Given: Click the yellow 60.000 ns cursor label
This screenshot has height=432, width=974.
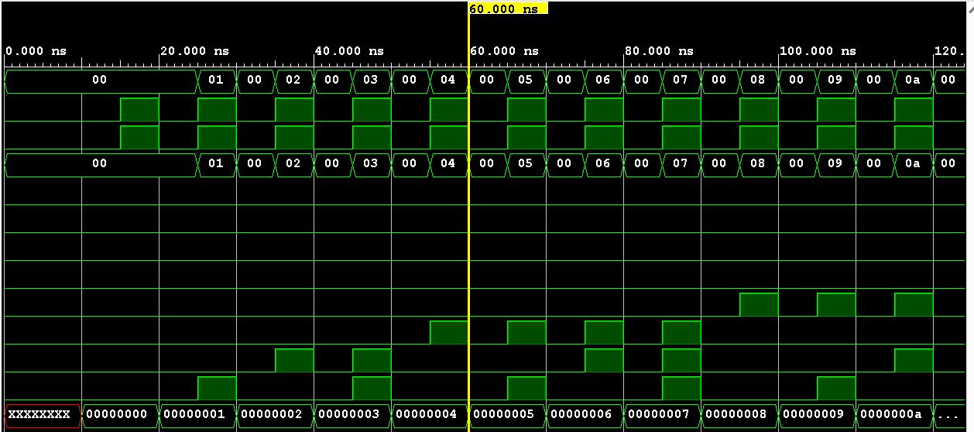Looking at the screenshot, I should pyautogui.click(x=507, y=9).
